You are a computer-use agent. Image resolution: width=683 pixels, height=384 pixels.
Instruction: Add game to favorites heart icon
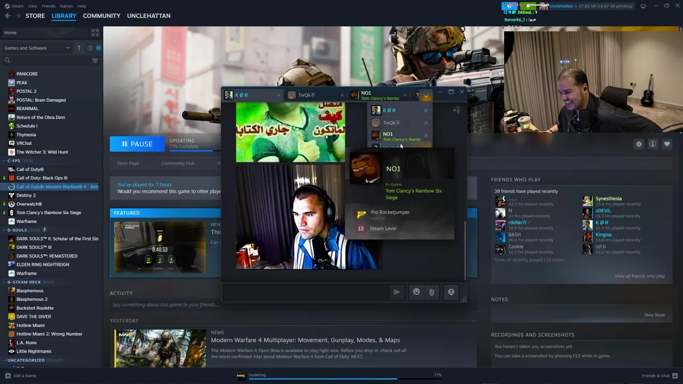tap(667, 144)
